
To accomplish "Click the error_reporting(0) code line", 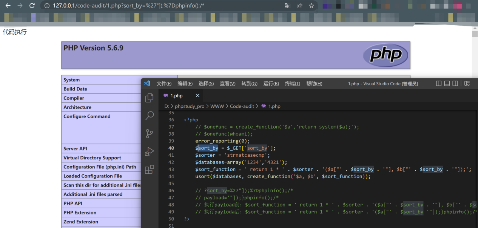I will pyautogui.click(x=222, y=141).
